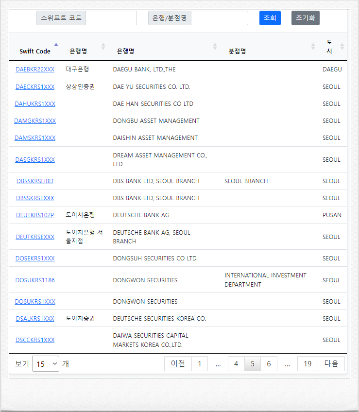Open the rows-per-page dropdown showing 15
Viewport: 359px width, 412px height.
(46, 363)
